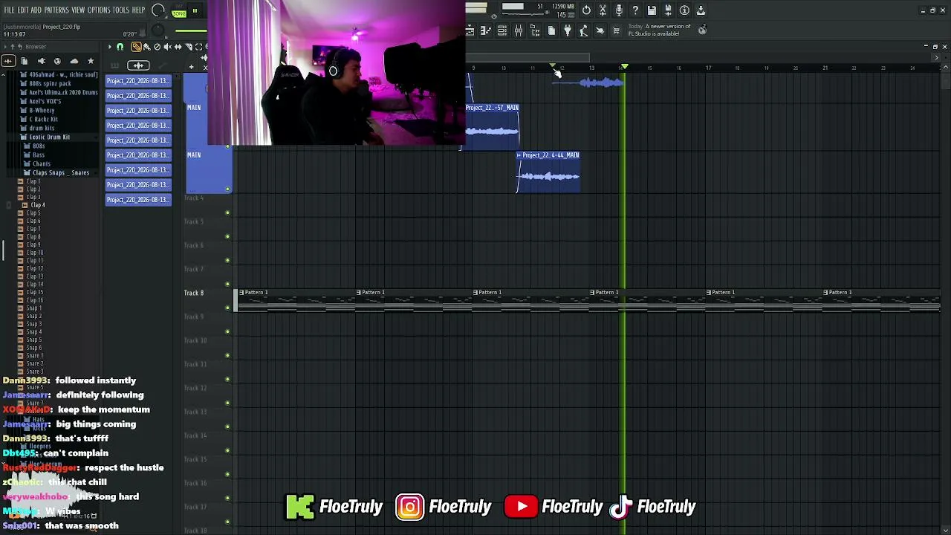Select the Snap 1 sample
Viewport: 951px width, 535px height.
(x=33, y=308)
